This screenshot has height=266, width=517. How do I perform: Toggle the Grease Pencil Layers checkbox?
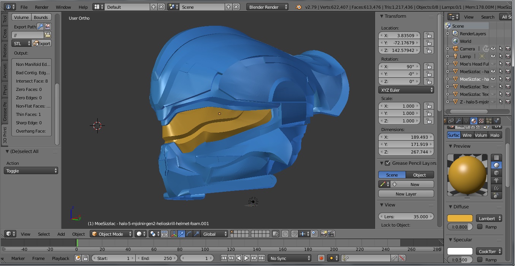387,163
